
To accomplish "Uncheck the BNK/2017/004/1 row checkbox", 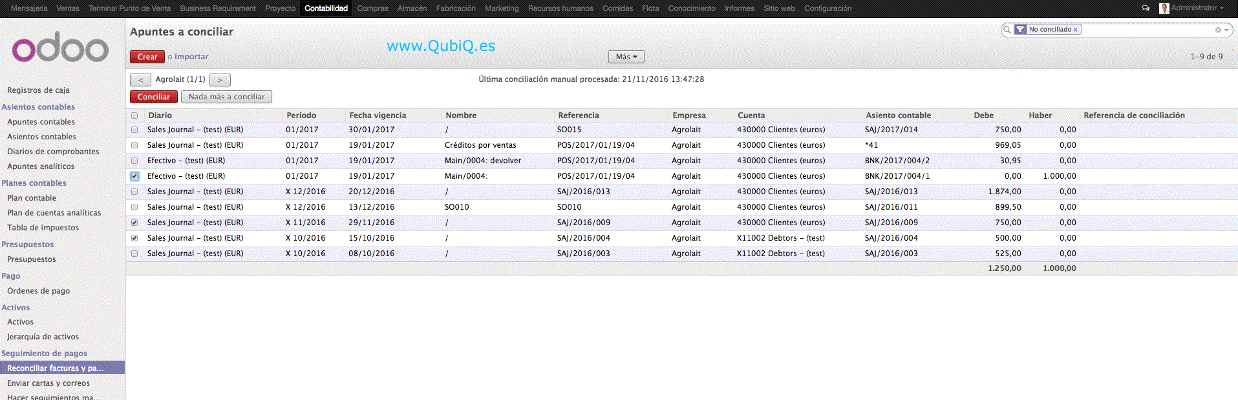I will [134, 176].
